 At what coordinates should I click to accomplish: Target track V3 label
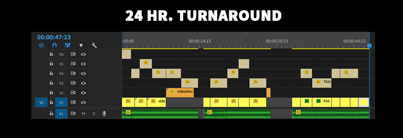click(61, 83)
